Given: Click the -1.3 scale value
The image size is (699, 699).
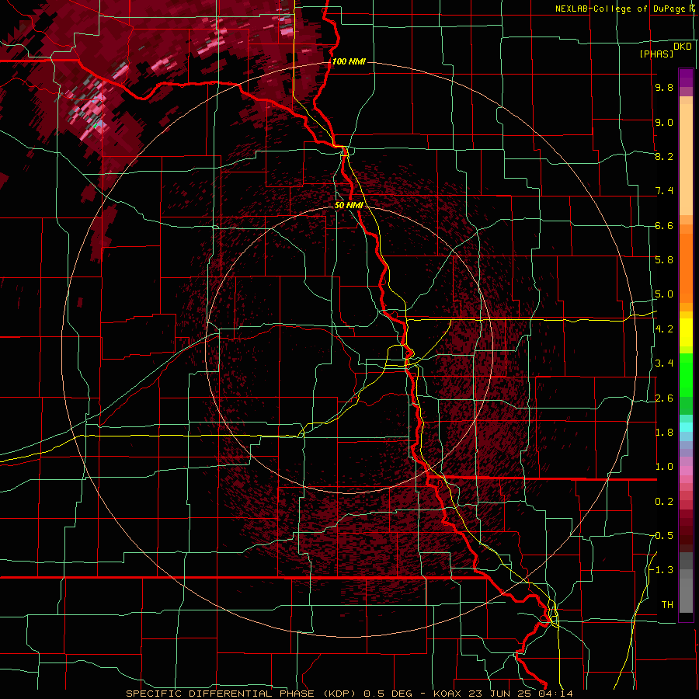Looking at the screenshot, I should pos(662,570).
